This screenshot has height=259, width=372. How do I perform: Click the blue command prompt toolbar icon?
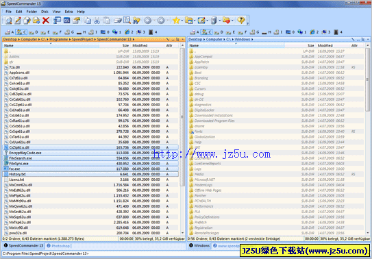[x=67, y=21]
